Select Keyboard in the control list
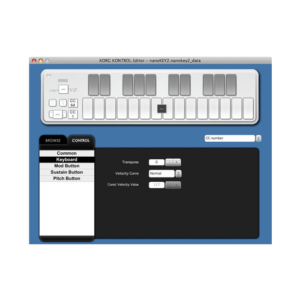 [67, 160]
